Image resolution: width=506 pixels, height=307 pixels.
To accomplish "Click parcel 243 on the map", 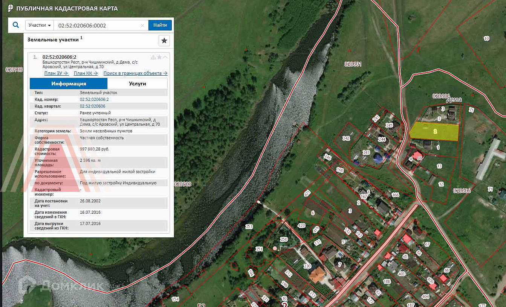I will [x=365, y=152].
